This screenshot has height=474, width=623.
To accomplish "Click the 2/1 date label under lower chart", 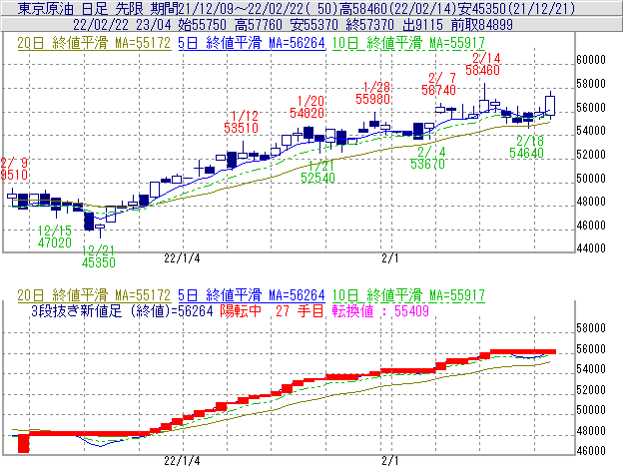I will 390,461.
